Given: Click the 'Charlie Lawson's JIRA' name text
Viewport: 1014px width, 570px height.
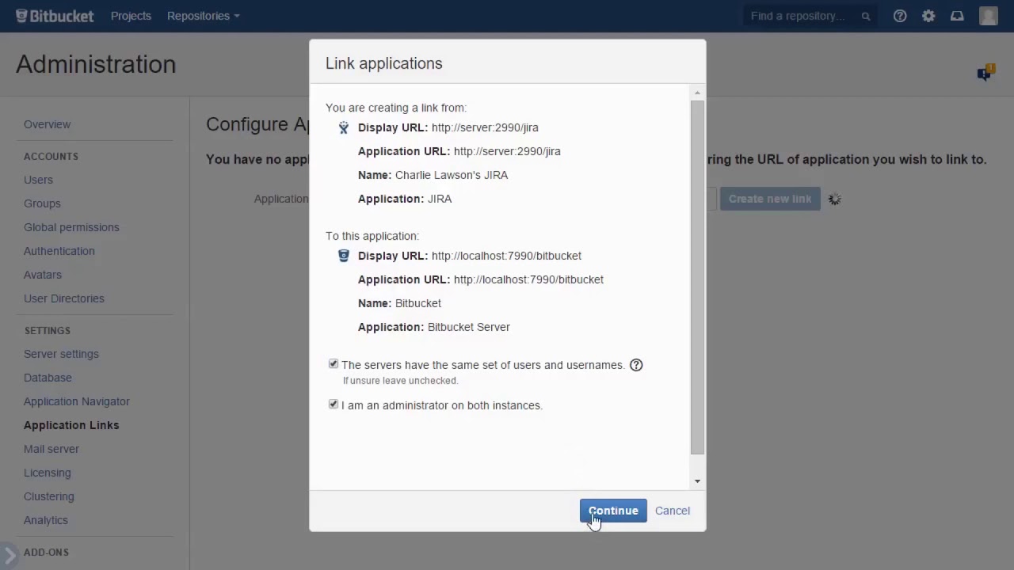Looking at the screenshot, I should tap(452, 175).
